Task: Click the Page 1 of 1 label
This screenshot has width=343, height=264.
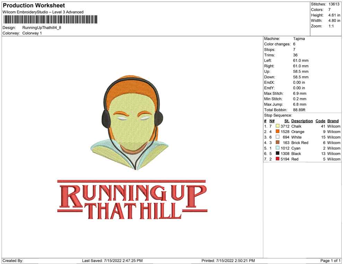Action: click(x=330, y=261)
